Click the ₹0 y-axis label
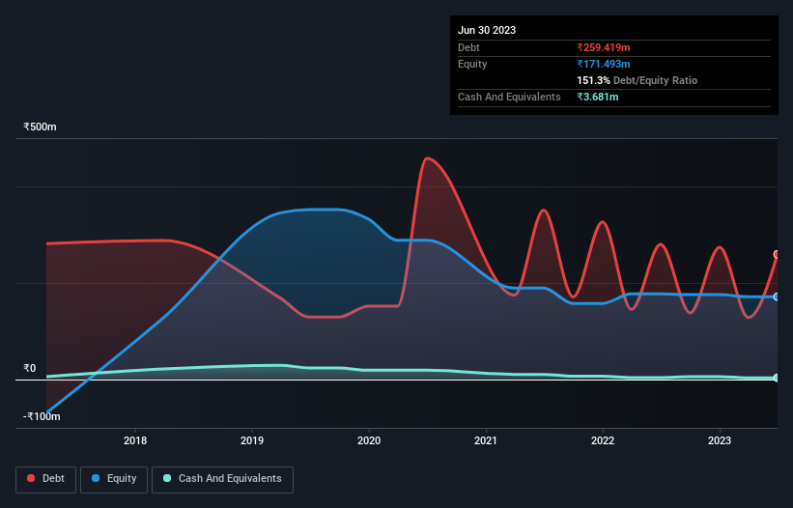This screenshot has width=793, height=508. 30,369
